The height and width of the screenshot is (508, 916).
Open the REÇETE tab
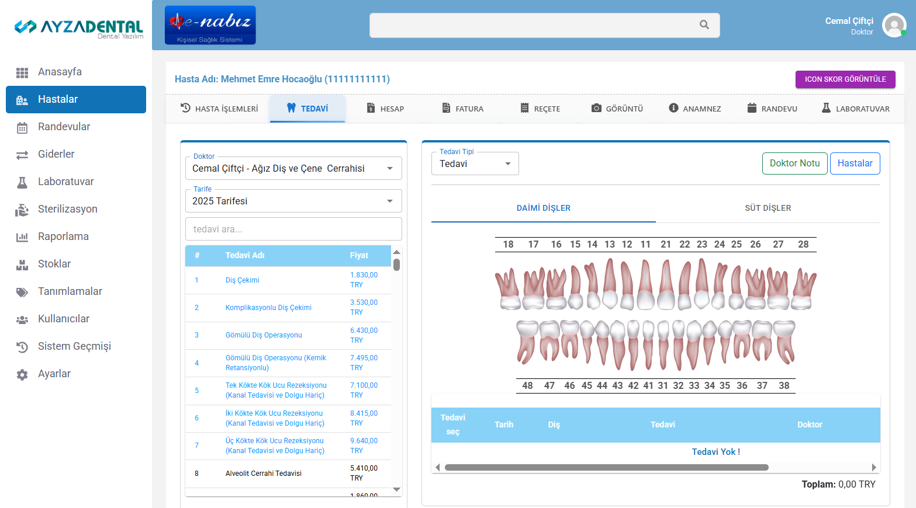point(540,109)
